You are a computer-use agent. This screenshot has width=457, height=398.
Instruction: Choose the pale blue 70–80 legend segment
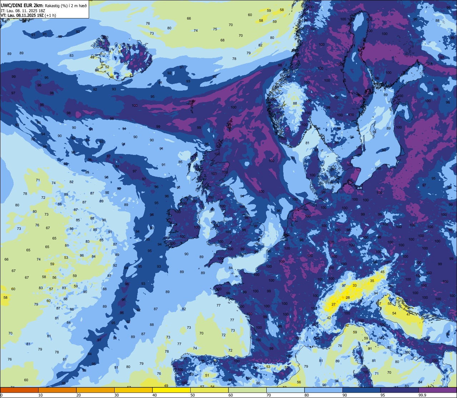point(285,390)
